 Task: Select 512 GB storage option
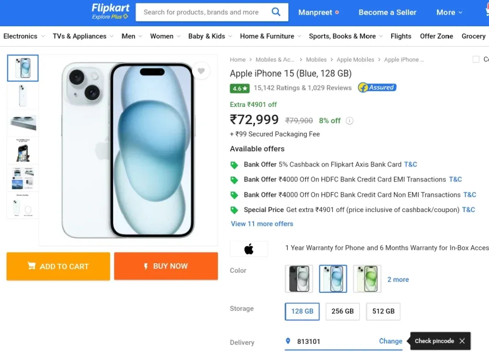click(x=383, y=311)
